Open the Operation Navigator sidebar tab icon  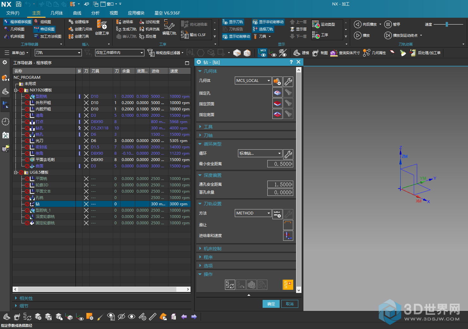(x=5, y=105)
